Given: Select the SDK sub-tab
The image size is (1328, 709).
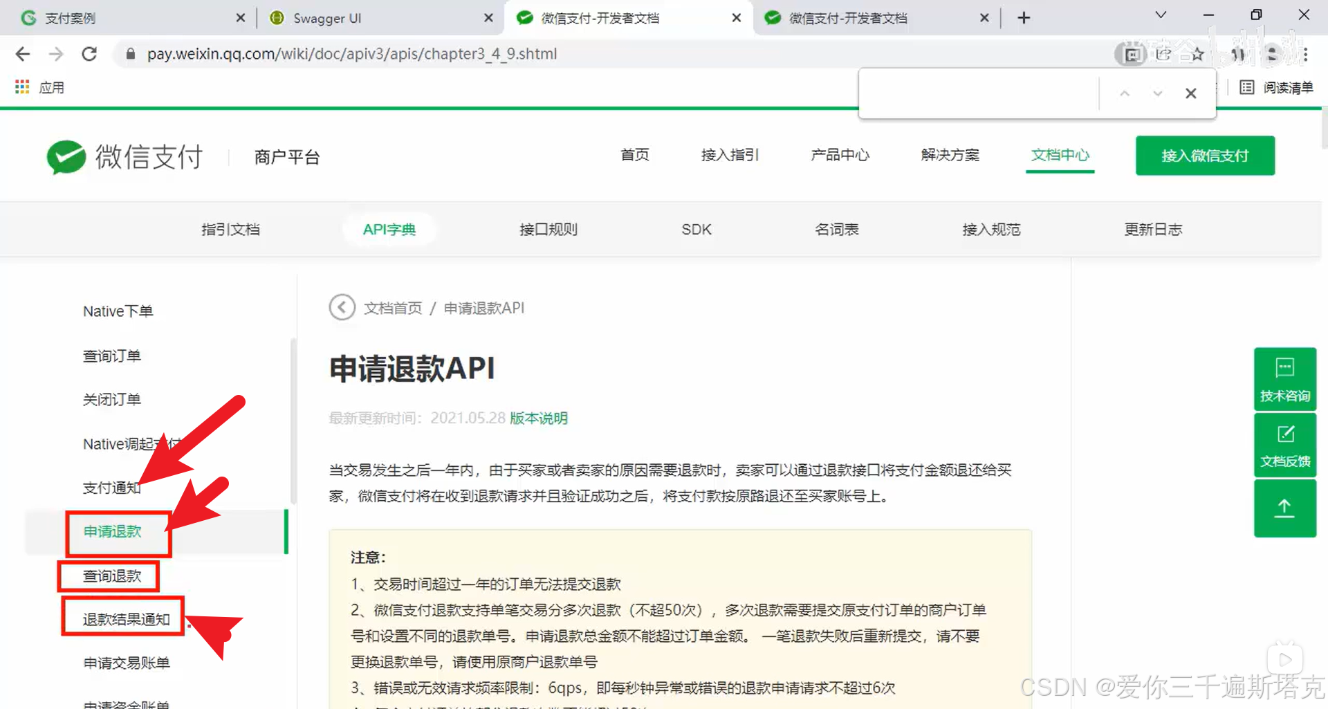Looking at the screenshot, I should click(697, 230).
